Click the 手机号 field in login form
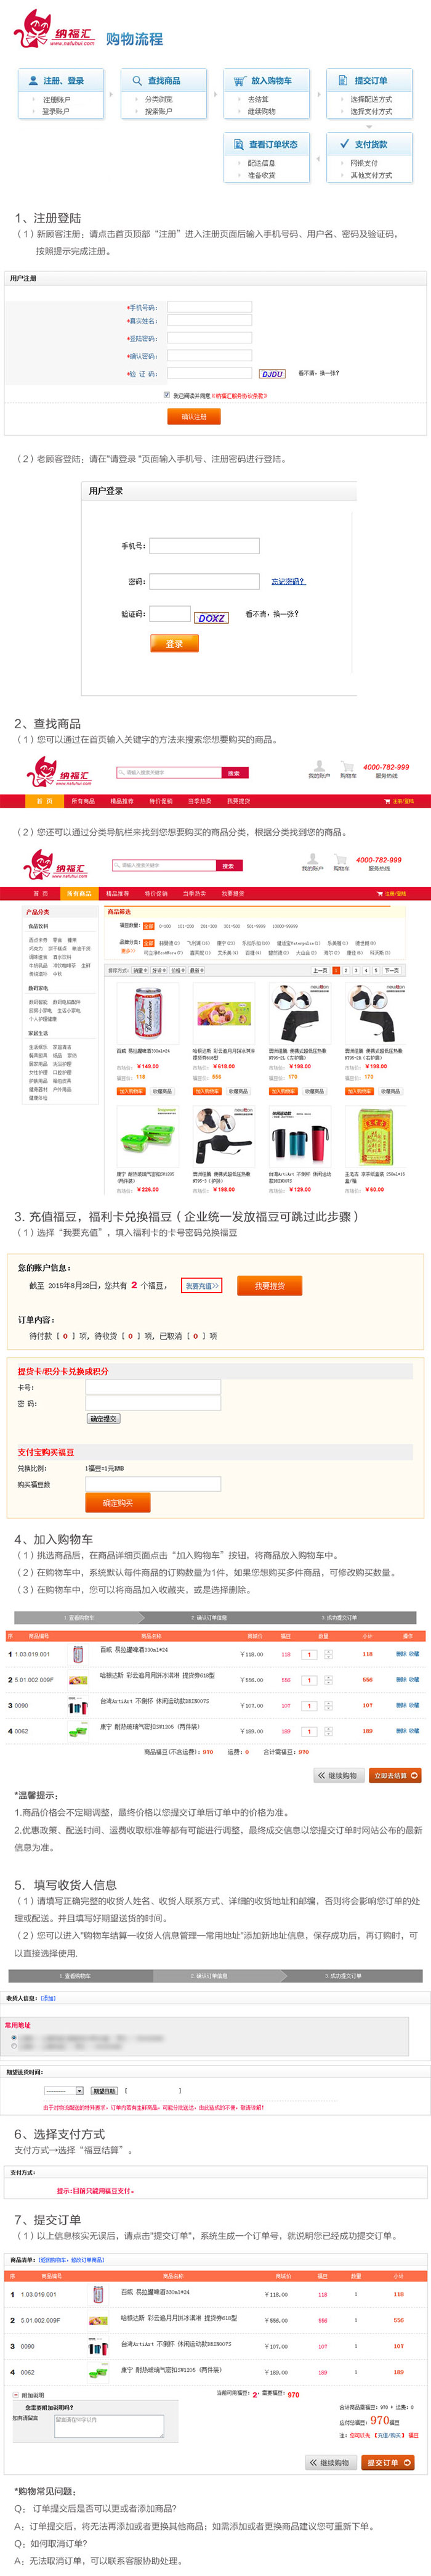 pyautogui.click(x=204, y=545)
